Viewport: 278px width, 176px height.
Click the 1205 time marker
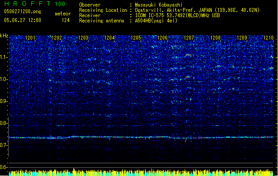pos(136,38)
